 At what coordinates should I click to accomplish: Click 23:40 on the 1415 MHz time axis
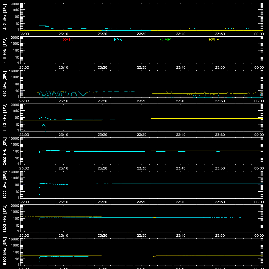click(181, 135)
